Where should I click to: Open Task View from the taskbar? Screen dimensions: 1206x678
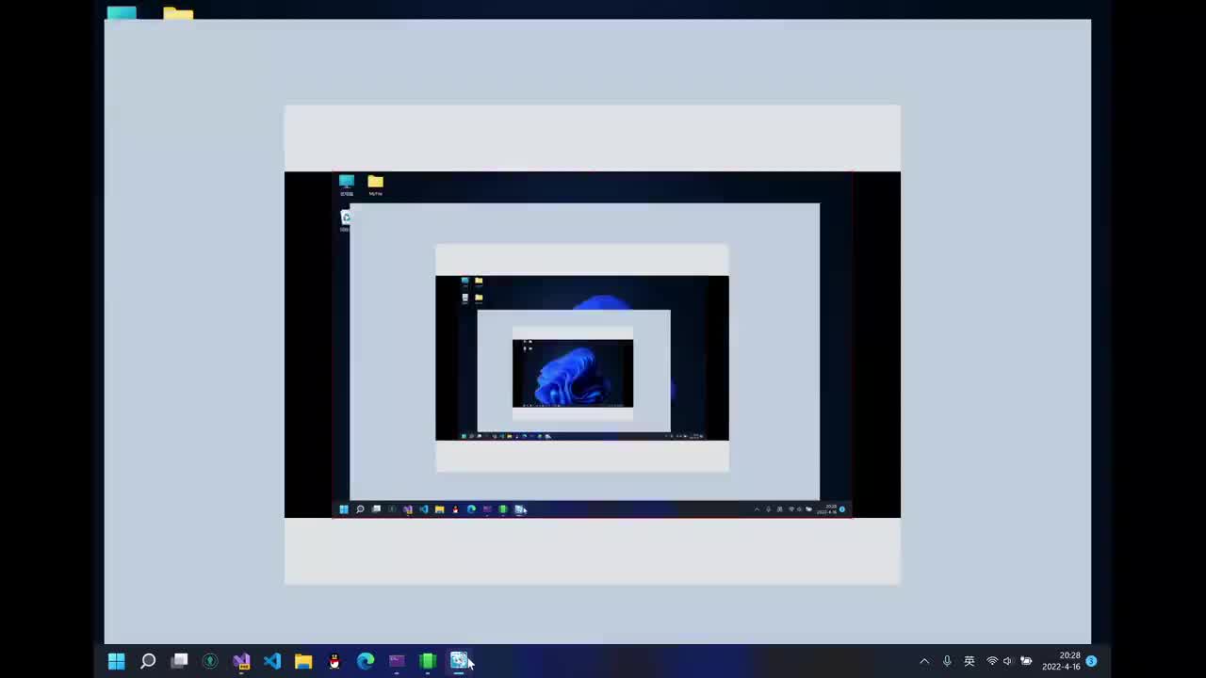[179, 661]
